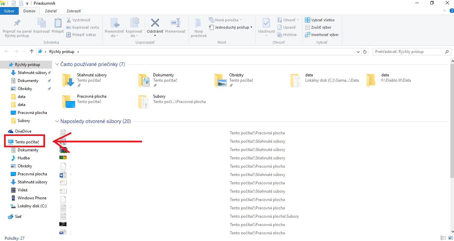Click the Odstrániť X icon
Viewport: 454px width, 241px height.
[x=155, y=23]
